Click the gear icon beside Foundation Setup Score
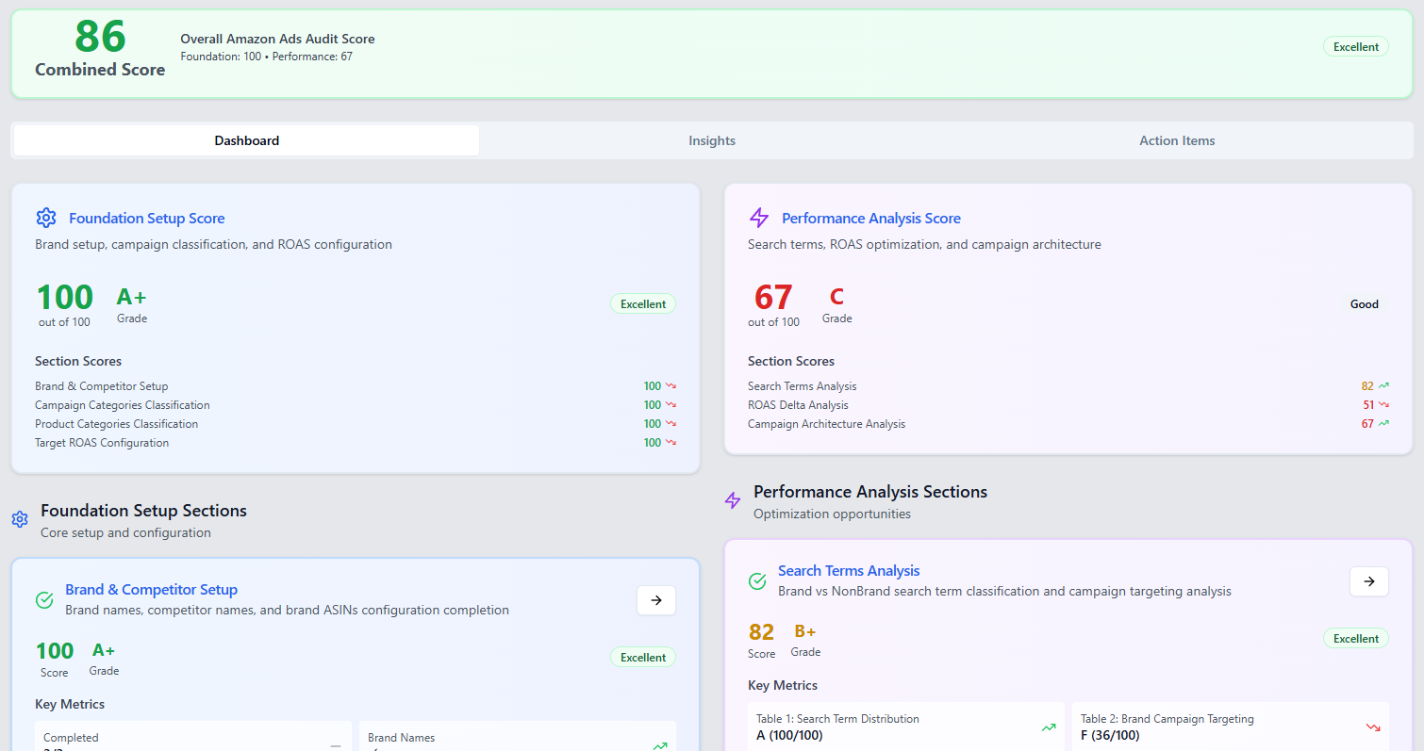 pyautogui.click(x=46, y=218)
